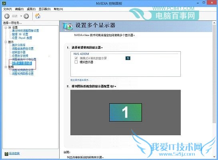Select 调整视频图像设置 task
This screenshot has width=218, height=160.
coord(23,74)
